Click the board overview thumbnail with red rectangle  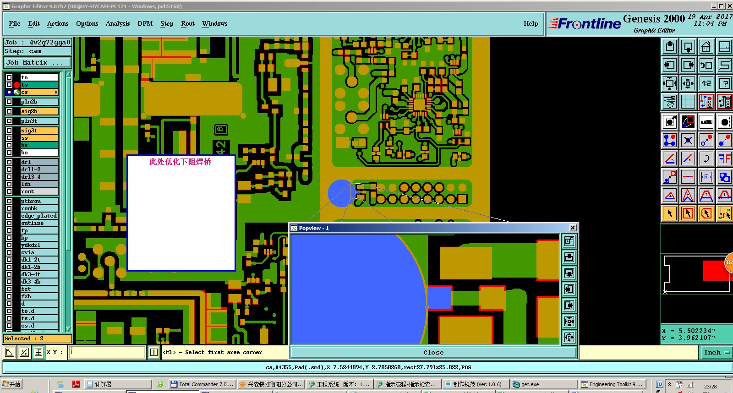696,274
